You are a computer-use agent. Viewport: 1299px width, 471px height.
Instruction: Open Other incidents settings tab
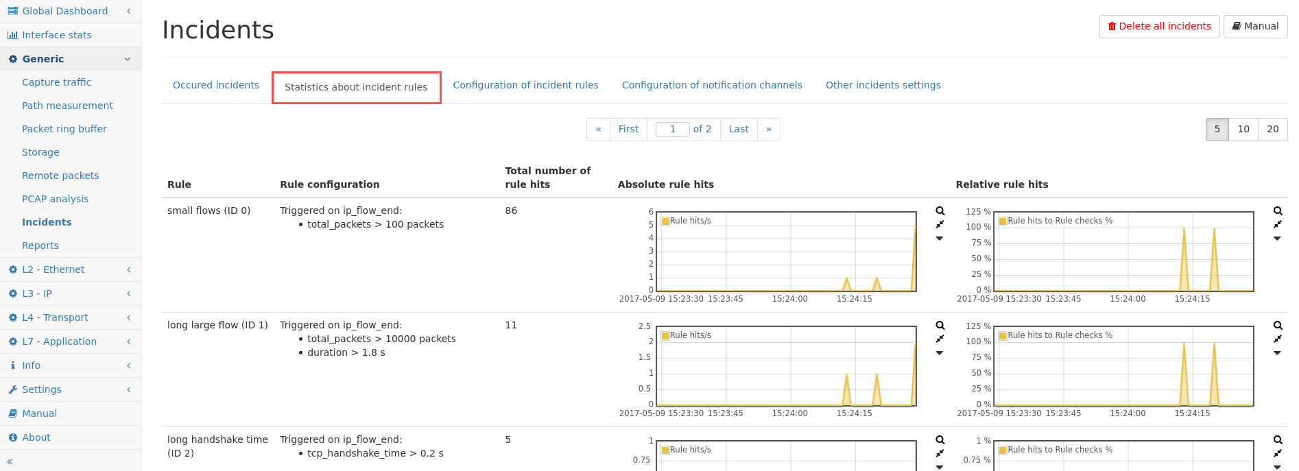(883, 85)
